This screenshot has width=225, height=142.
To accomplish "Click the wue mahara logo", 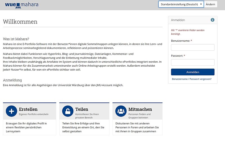I will coord(22,4).
